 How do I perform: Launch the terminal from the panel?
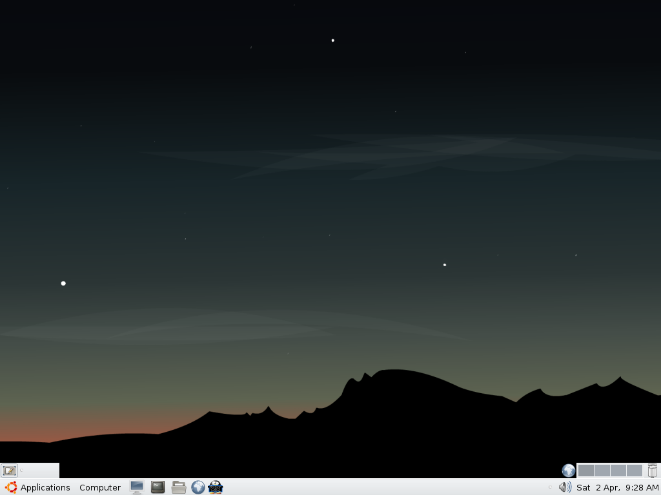pos(158,487)
